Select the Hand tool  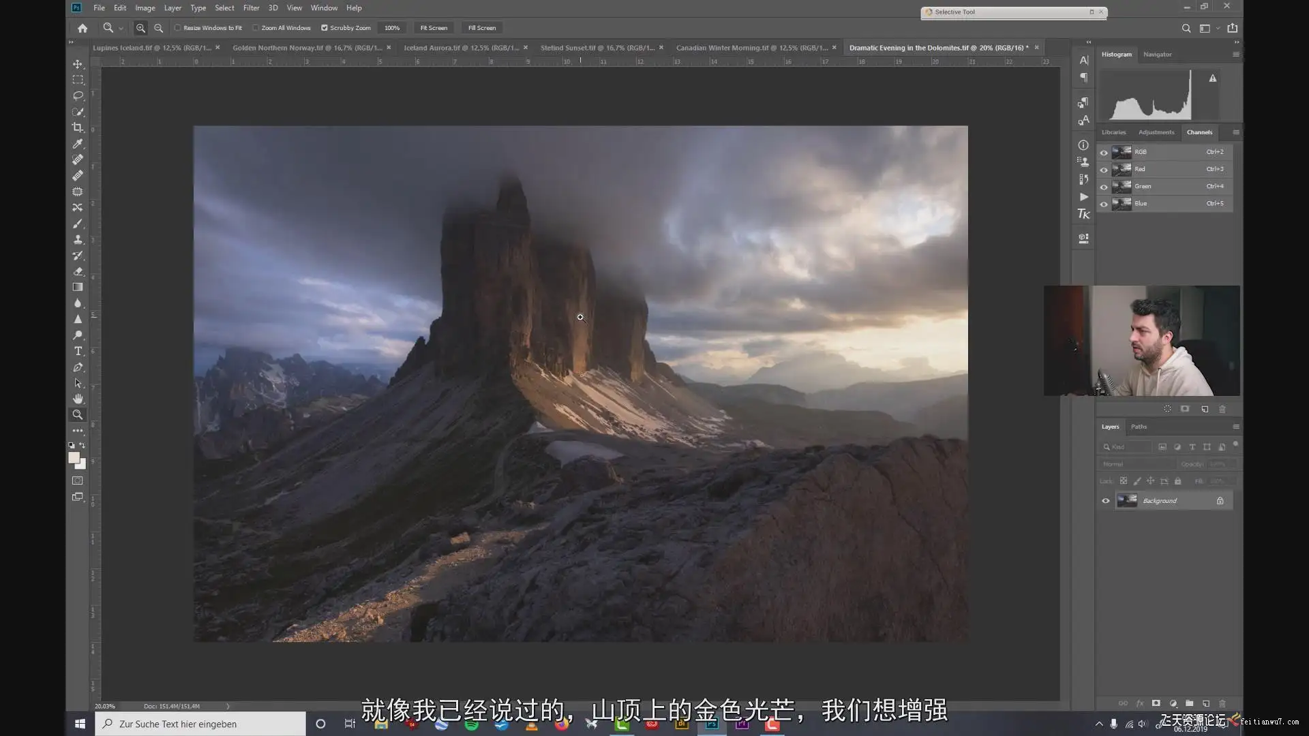coord(78,399)
